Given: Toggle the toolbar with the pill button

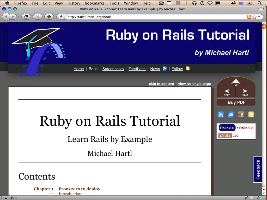Looking at the screenshot, I should pos(261,9).
